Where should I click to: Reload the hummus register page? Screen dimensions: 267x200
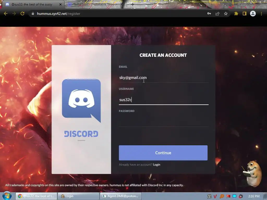pos(22,14)
